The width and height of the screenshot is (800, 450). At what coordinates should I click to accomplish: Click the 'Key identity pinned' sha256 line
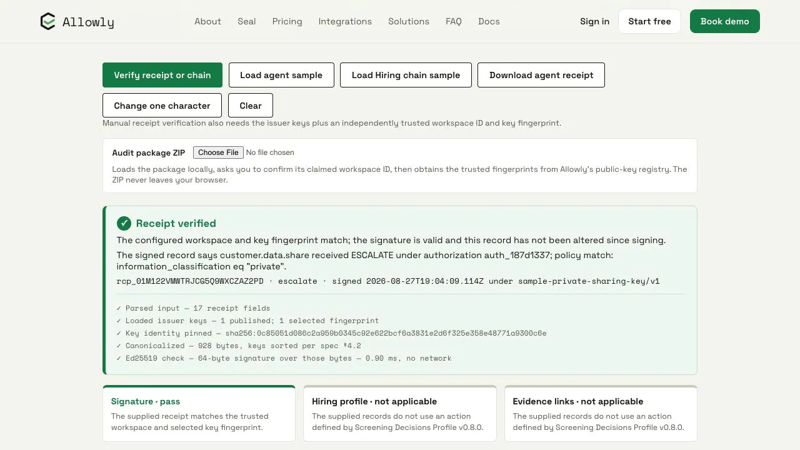click(x=332, y=333)
